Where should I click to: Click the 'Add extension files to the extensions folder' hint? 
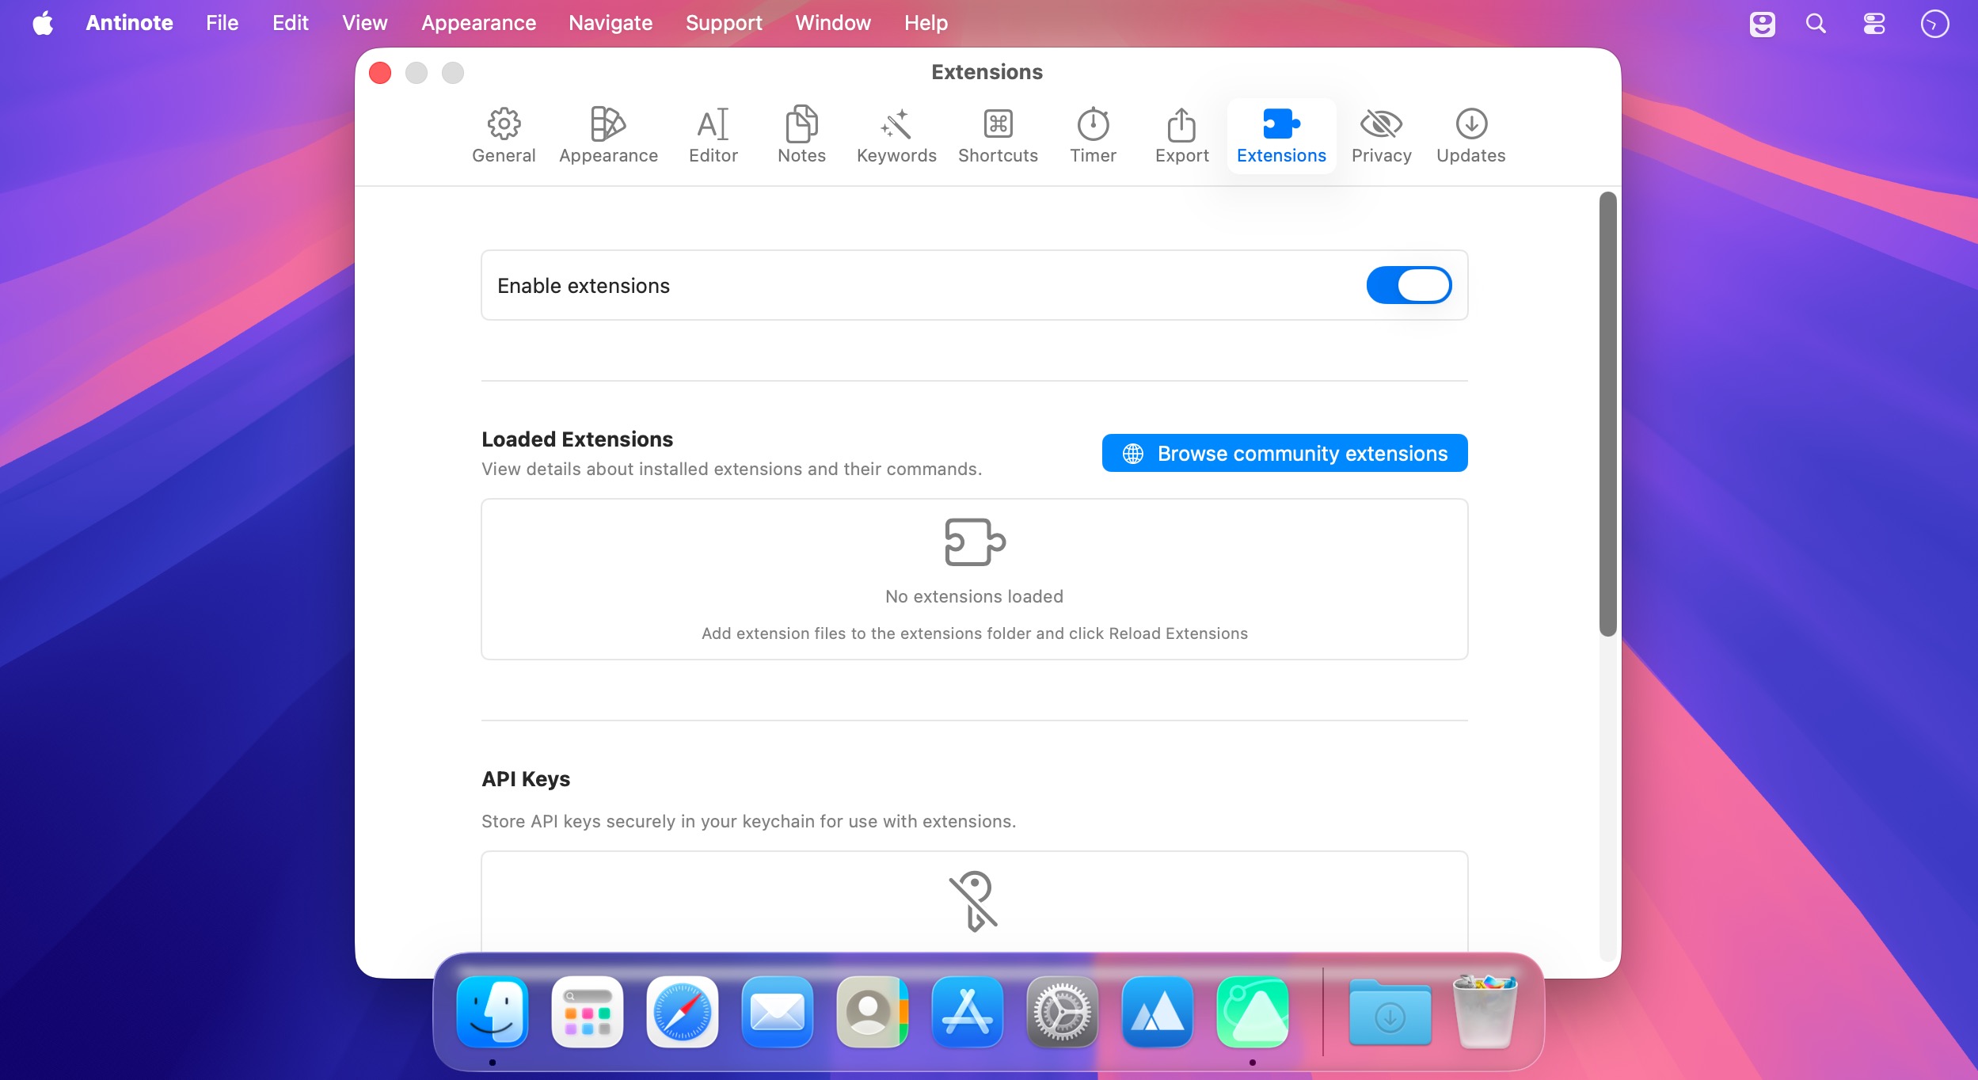click(x=974, y=633)
